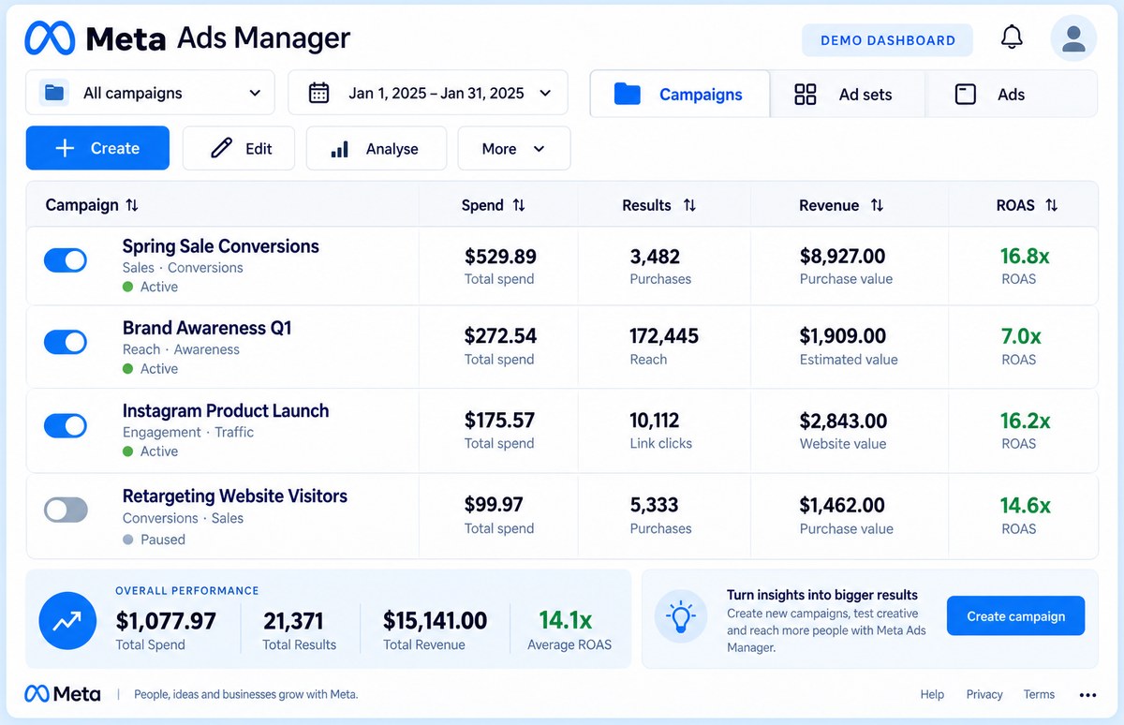The image size is (1124, 725).
Task: Click the Create button
Action: click(97, 148)
